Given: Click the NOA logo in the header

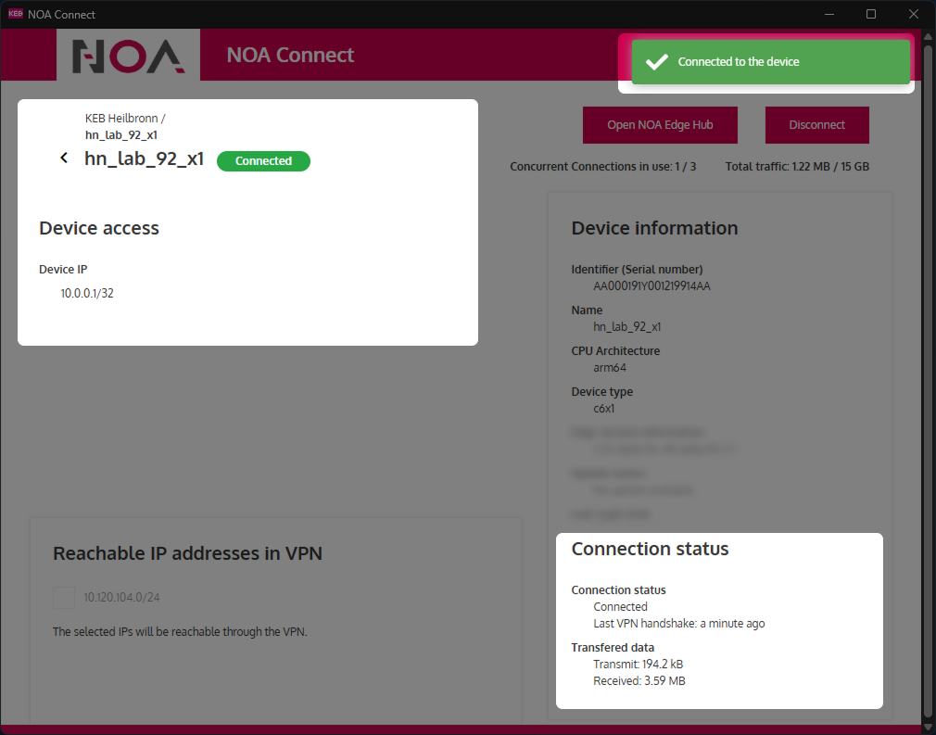Looking at the screenshot, I should (x=128, y=56).
